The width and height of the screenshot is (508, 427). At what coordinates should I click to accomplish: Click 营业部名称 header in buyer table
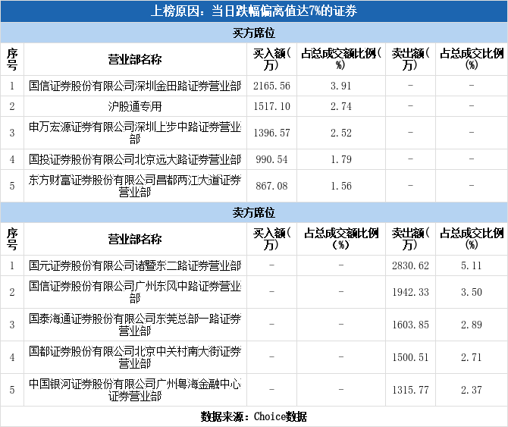click(x=135, y=59)
